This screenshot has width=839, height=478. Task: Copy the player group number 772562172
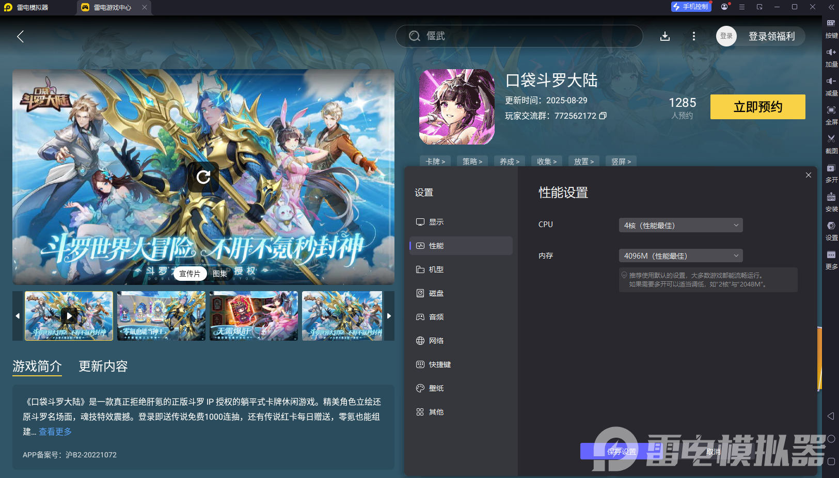coord(603,116)
